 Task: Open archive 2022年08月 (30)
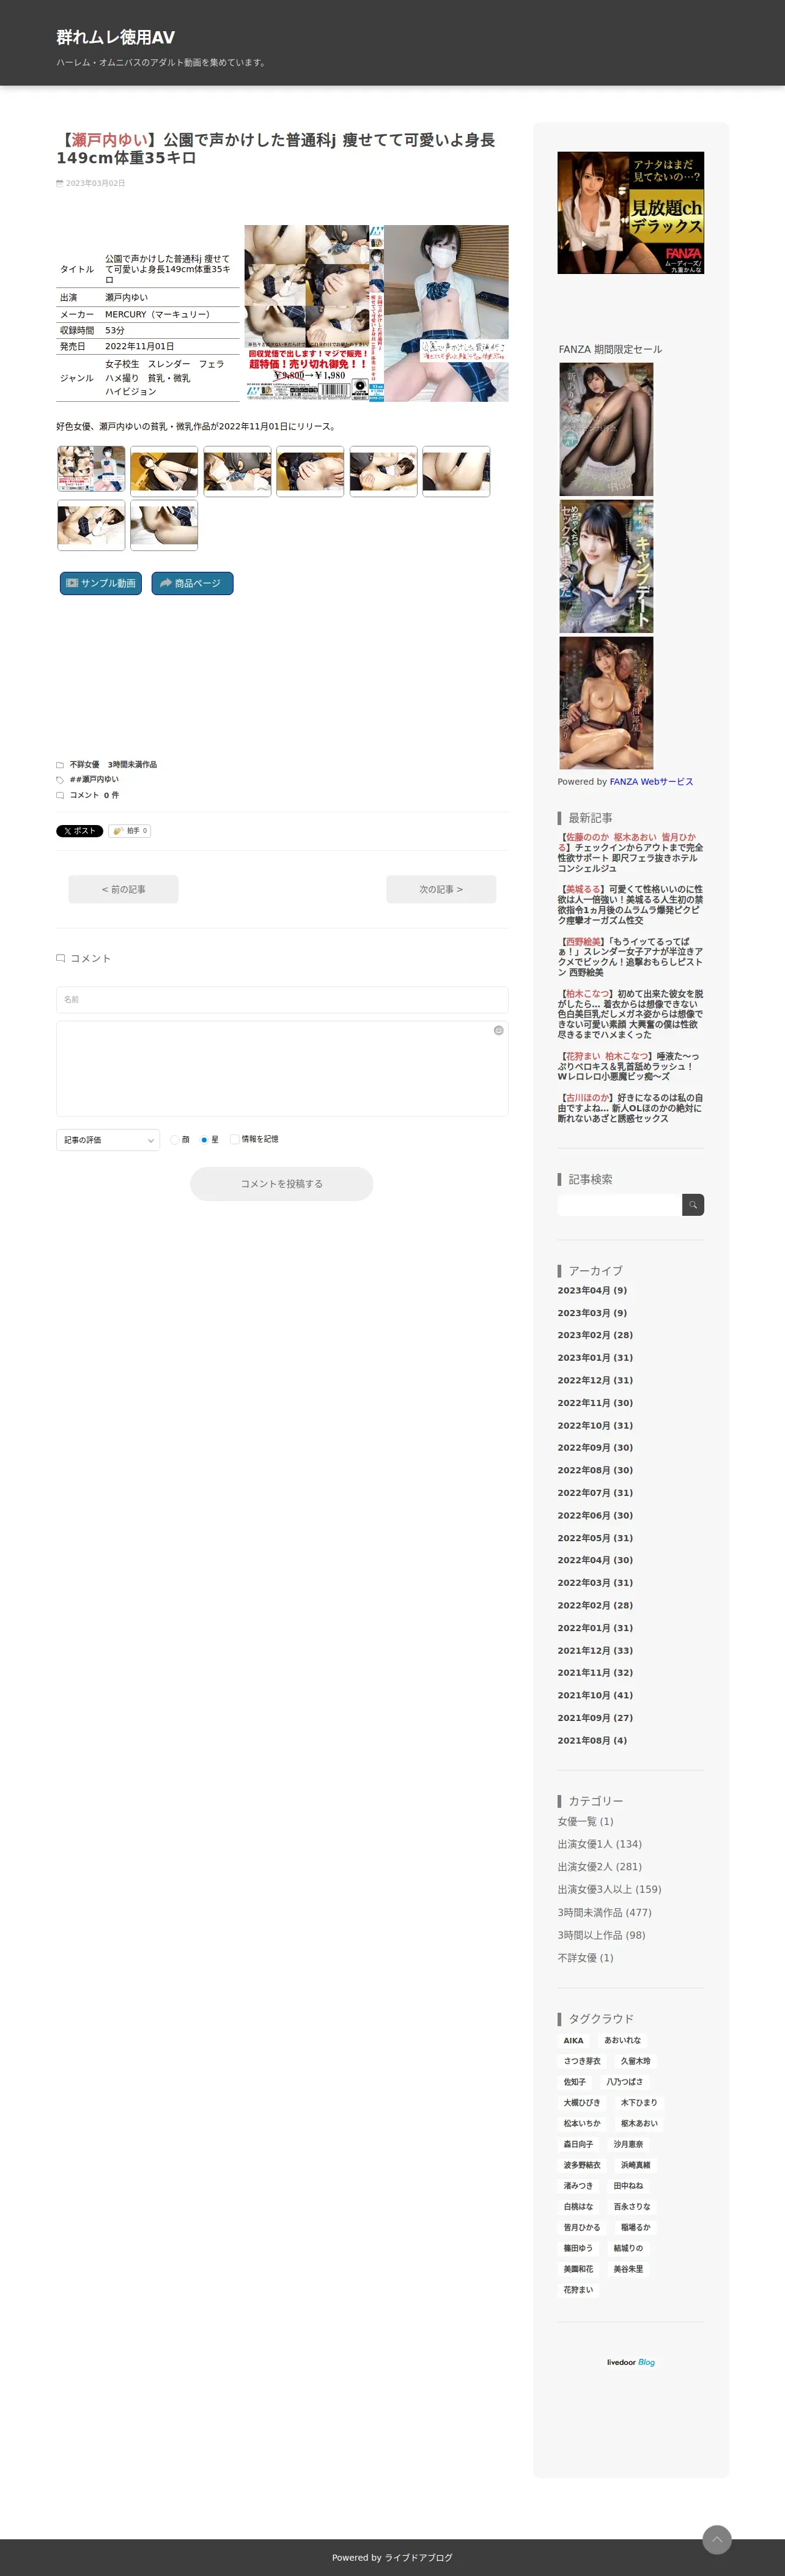[x=595, y=1471]
